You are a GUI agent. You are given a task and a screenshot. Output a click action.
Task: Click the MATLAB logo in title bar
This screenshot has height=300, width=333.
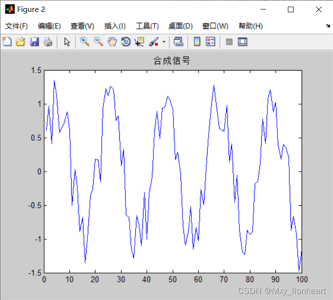pos(10,9)
